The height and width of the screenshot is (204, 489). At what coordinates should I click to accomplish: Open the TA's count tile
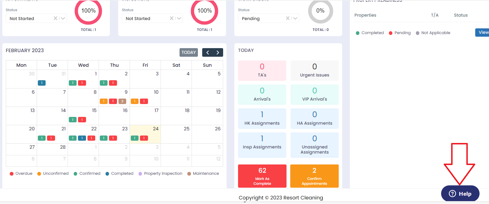click(262, 70)
